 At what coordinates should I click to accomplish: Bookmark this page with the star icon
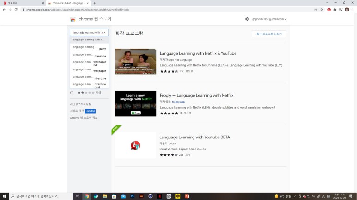coord(321,10)
